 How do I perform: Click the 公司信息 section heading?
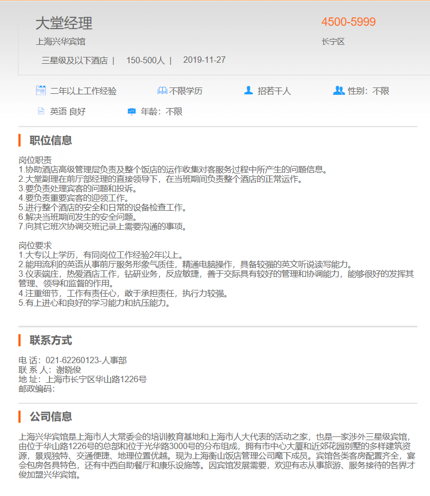51,416
